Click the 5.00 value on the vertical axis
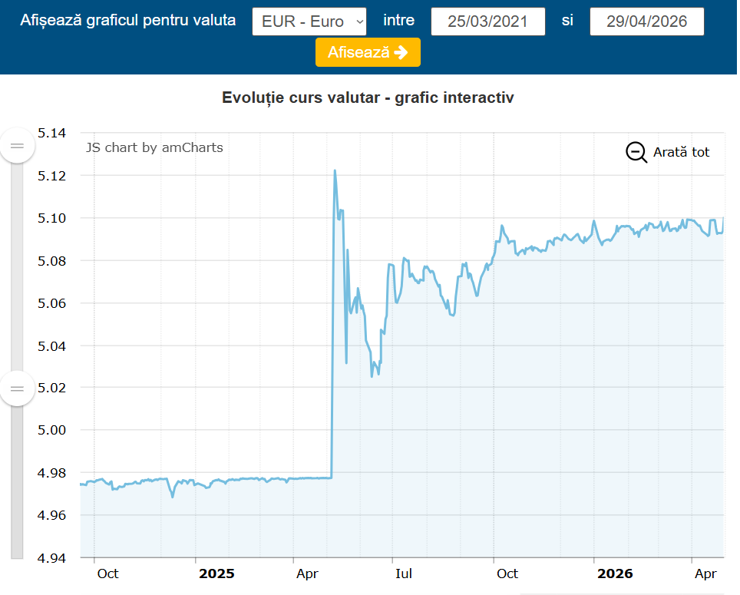740x595 pixels. coord(52,430)
